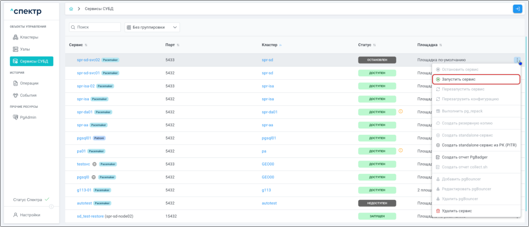
Task: Click the home icon in breadcrumb
Action: point(71,9)
